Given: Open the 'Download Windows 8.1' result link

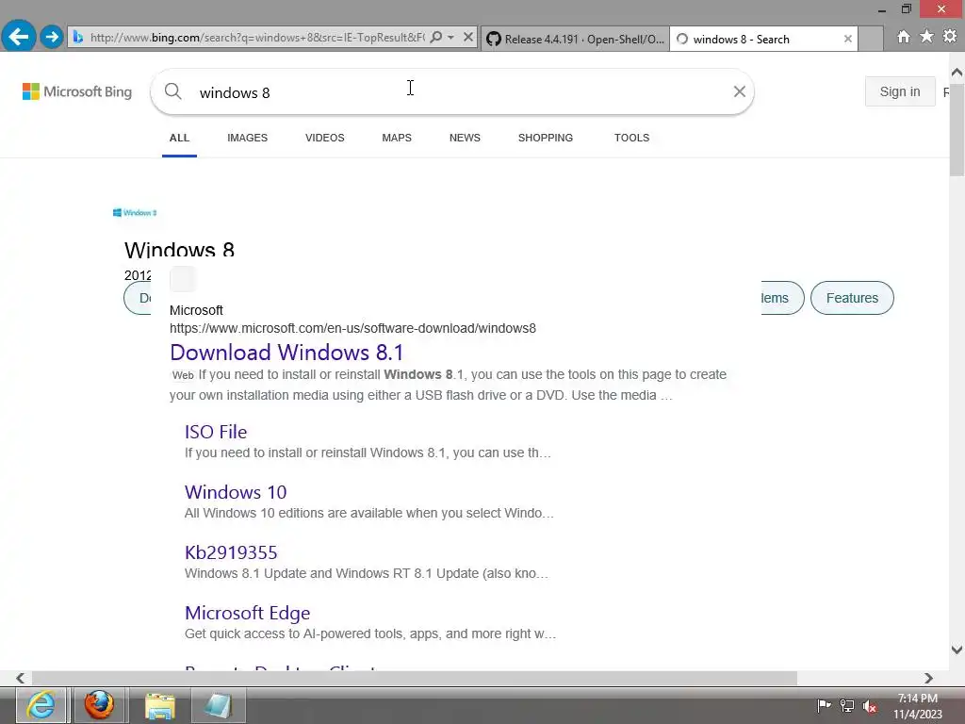Looking at the screenshot, I should click(x=286, y=353).
